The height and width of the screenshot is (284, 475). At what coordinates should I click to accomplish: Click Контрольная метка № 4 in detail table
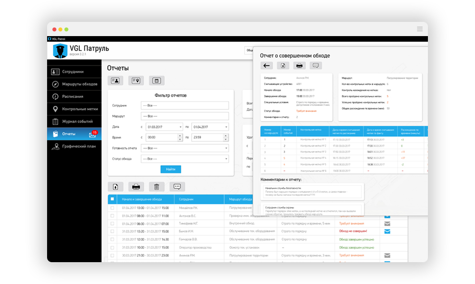pyautogui.click(x=313, y=158)
